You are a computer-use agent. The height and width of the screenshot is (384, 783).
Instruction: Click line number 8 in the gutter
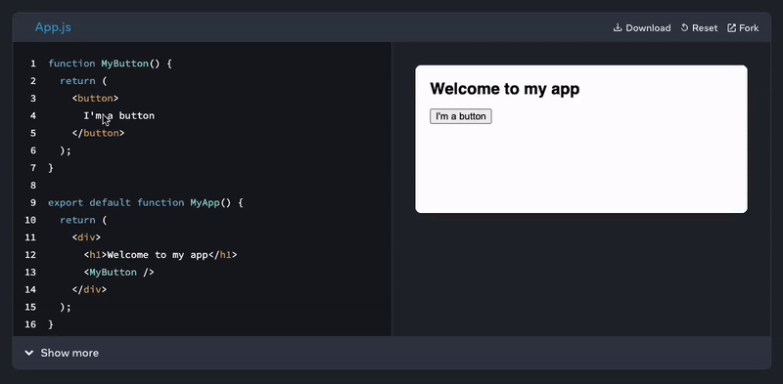coord(33,186)
